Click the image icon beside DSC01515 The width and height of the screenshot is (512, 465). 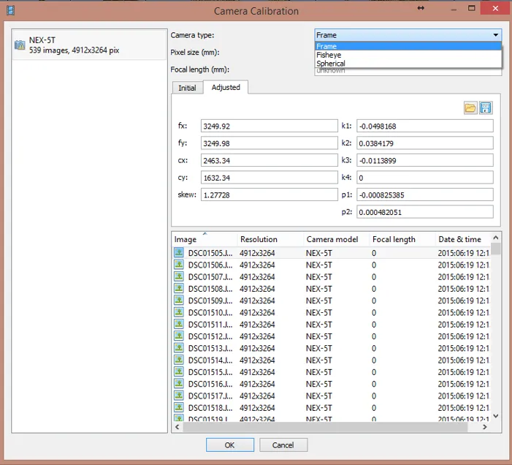pos(179,371)
